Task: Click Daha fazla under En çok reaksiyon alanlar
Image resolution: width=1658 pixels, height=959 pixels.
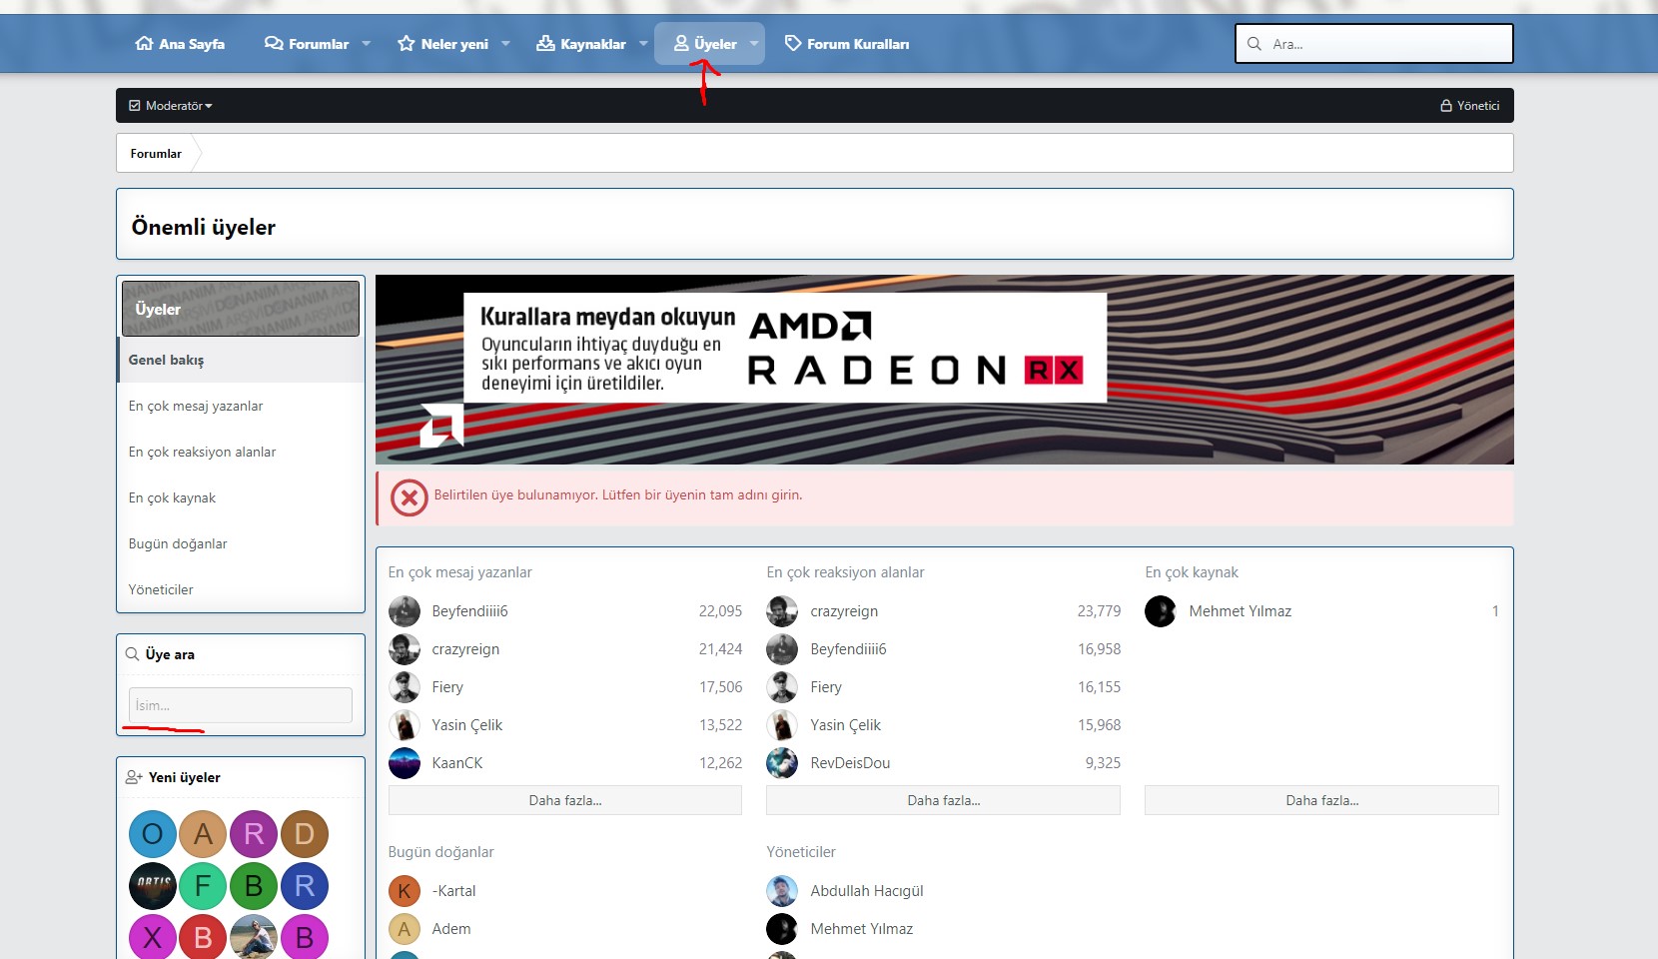Action: tap(944, 800)
